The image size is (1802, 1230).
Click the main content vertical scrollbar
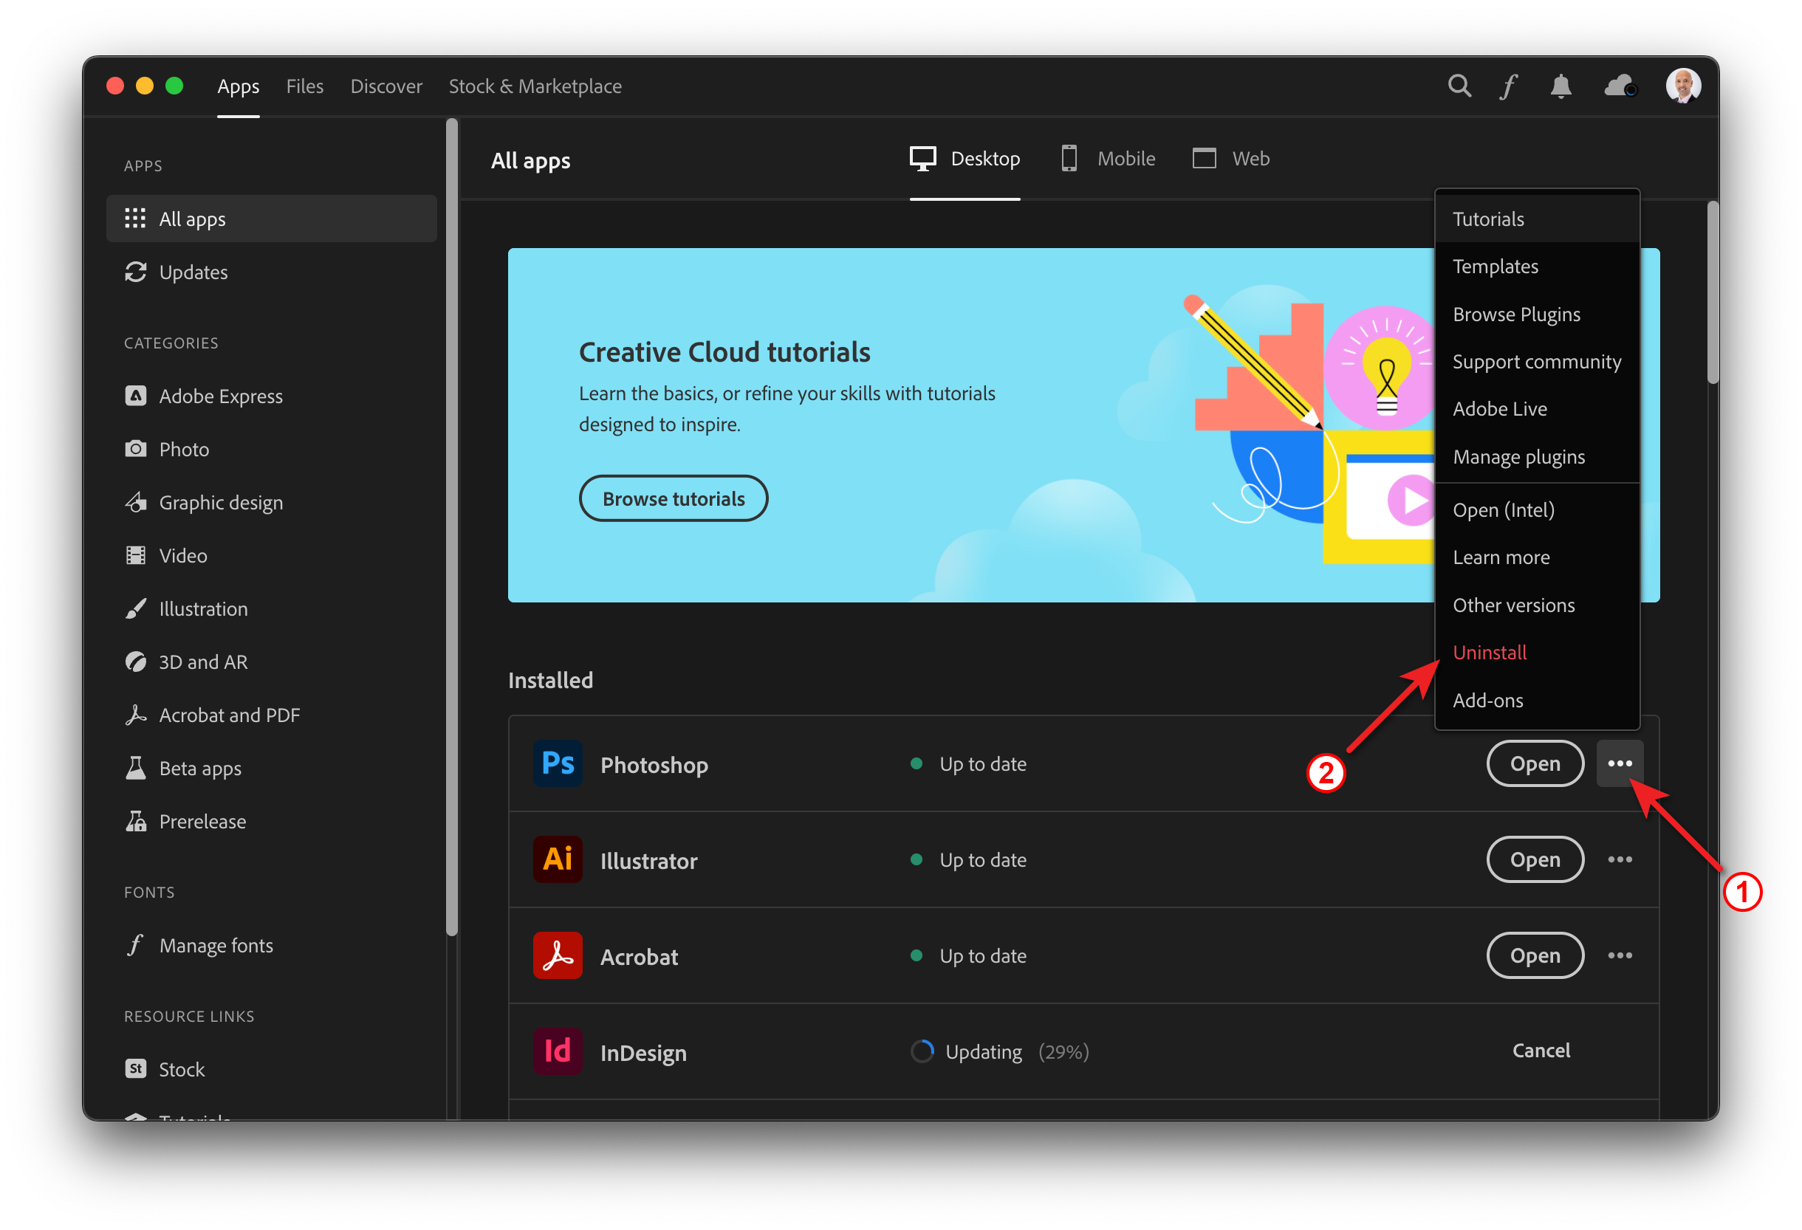coord(1712,292)
